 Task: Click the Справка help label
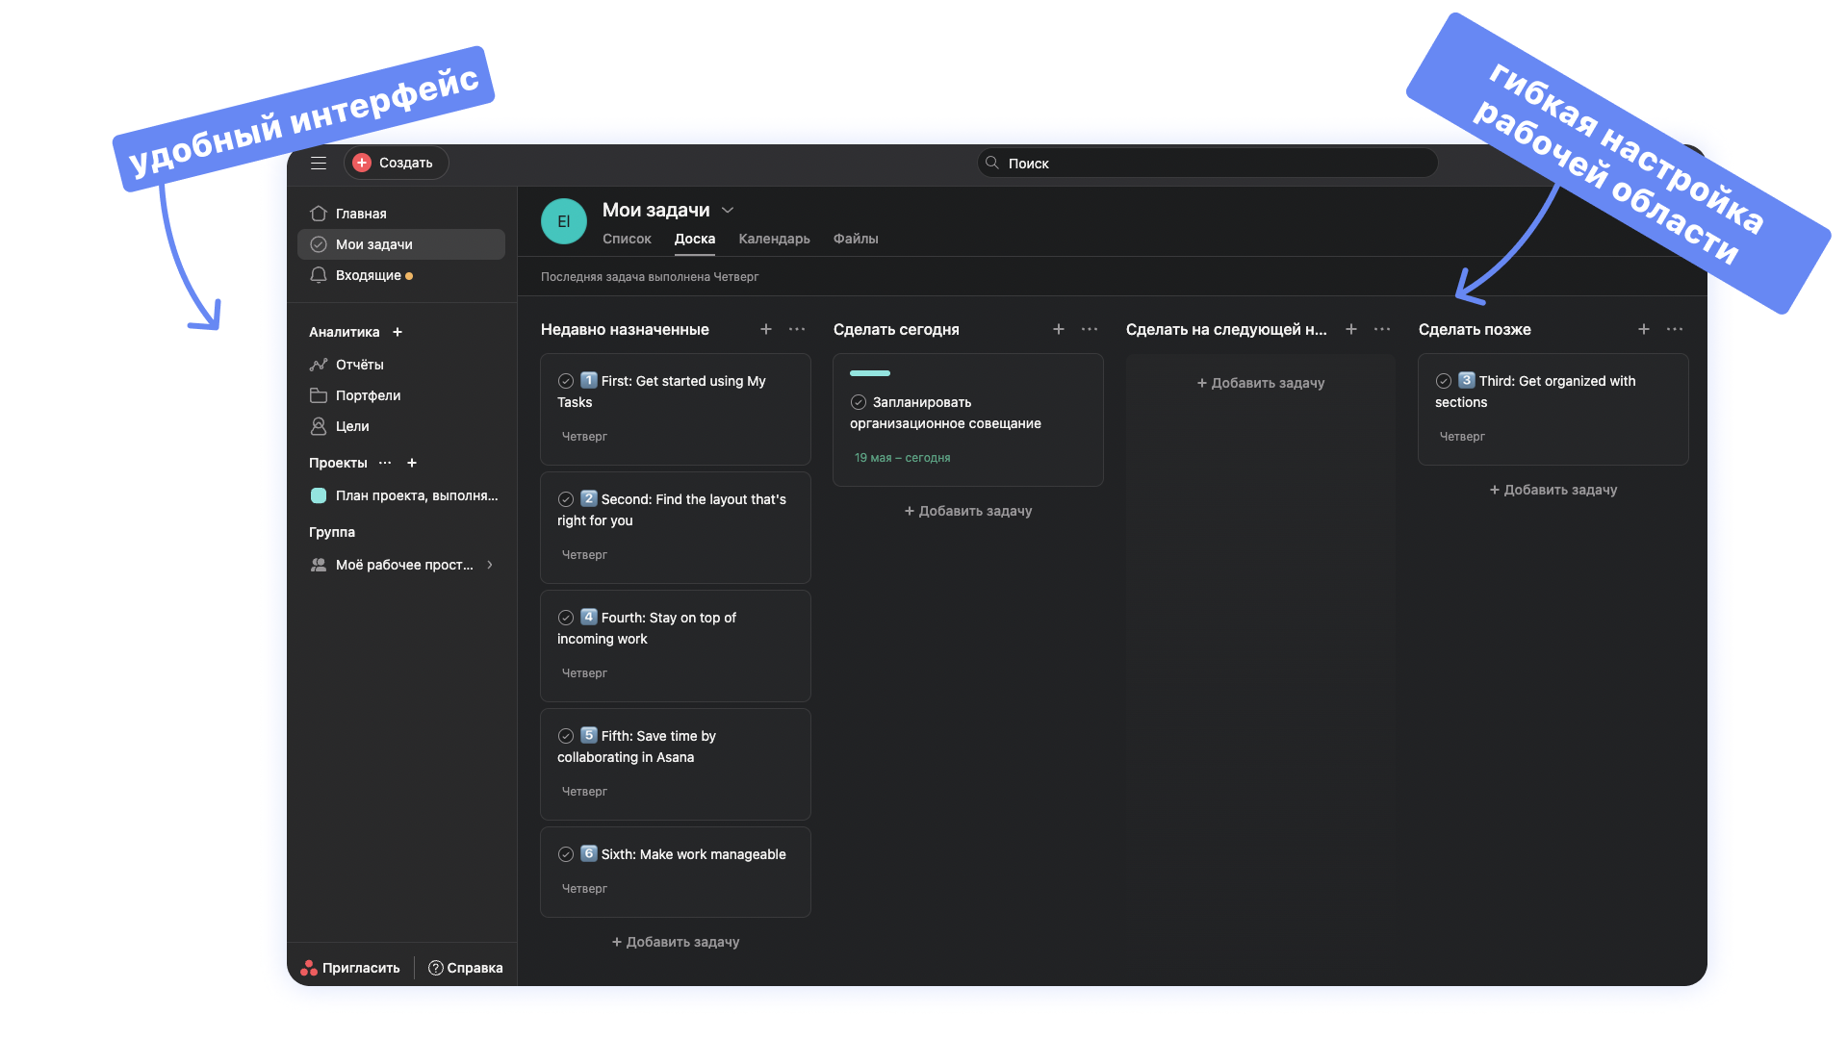click(475, 968)
